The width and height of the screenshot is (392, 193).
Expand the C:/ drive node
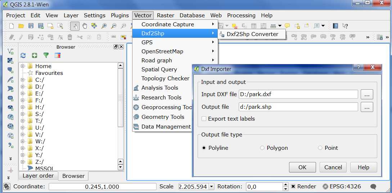coord(23,80)
